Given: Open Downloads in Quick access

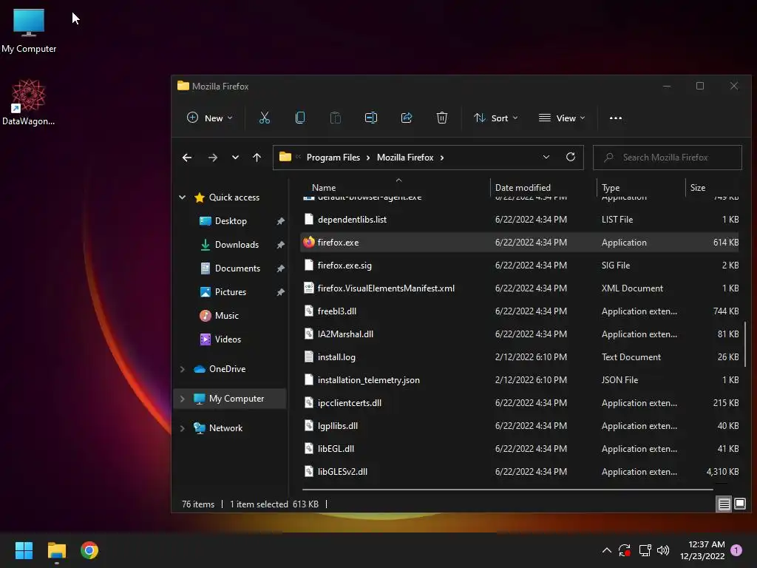Looking at the screenshot, I should click(237, 244).
